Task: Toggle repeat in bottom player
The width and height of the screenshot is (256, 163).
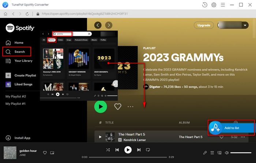Action: coord(148,150)
